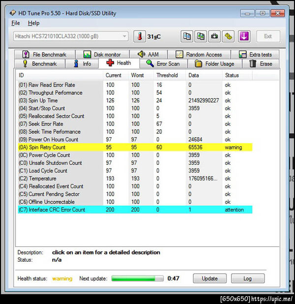
Task: Select the (02) Throughput Performance row
Action: 135,92
